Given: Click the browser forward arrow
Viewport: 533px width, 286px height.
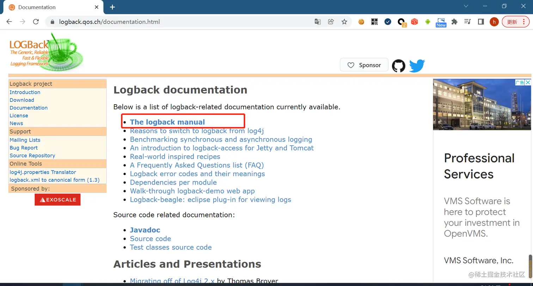Looking at the screenshot, I should (23, 22).
